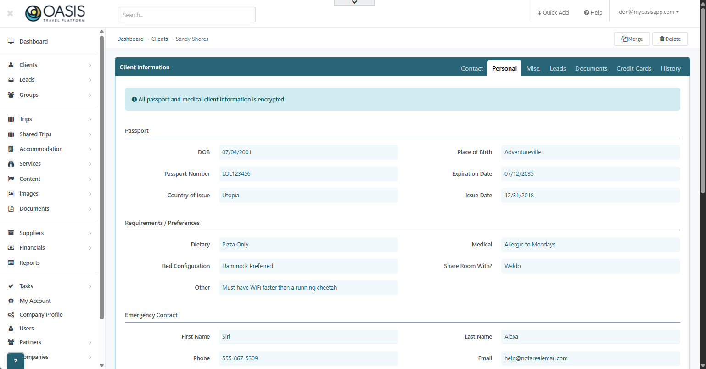Click the Groups people icon in sidebar

click(11, 95)
